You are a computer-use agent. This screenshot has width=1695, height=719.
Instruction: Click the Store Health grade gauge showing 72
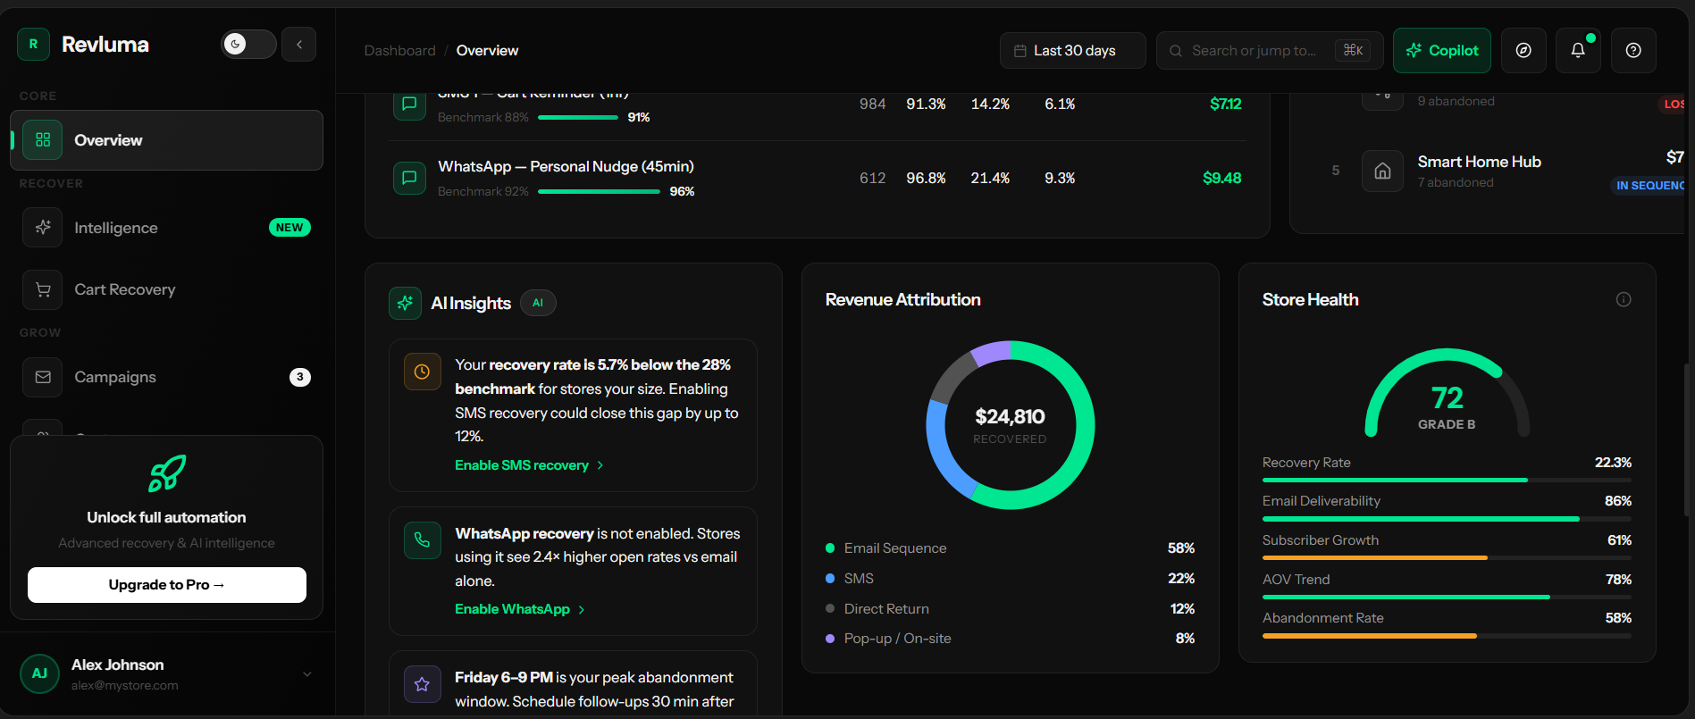[x=1447, y=393]
